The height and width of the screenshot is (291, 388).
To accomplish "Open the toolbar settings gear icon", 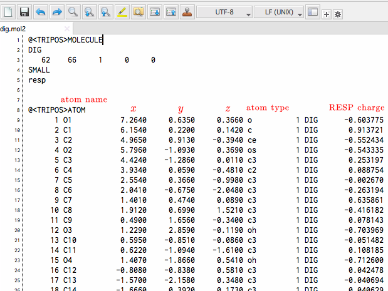I will click(x=338, y=14).
